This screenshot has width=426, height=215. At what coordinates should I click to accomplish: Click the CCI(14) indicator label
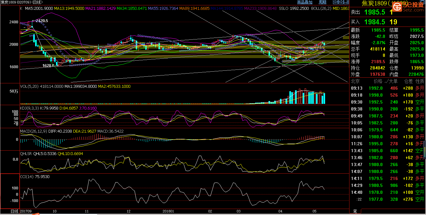(x=28, y=177)
